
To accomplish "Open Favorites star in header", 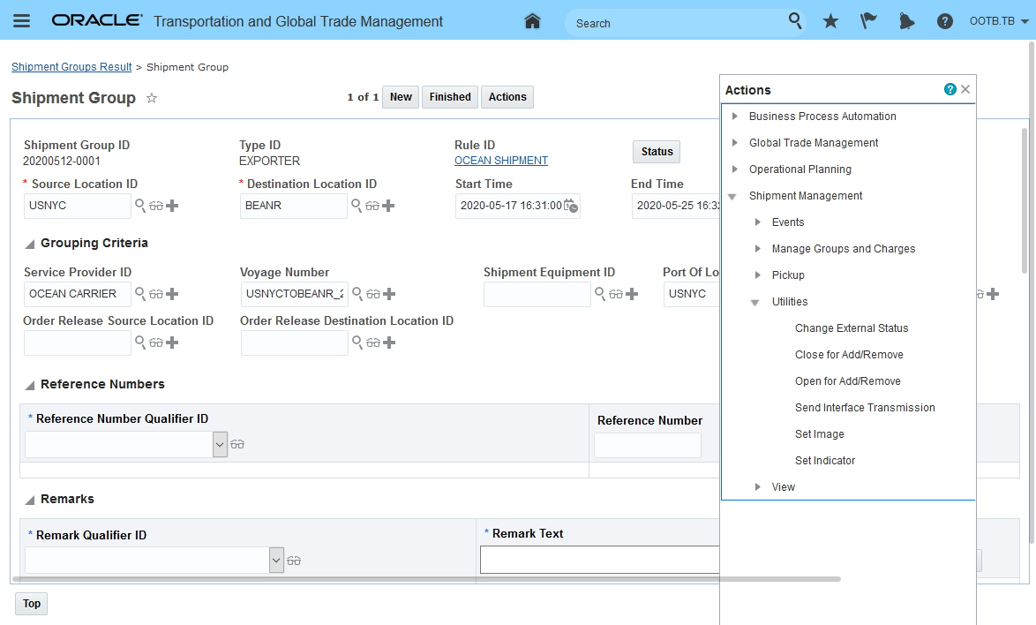I will (x=830, y=21).
